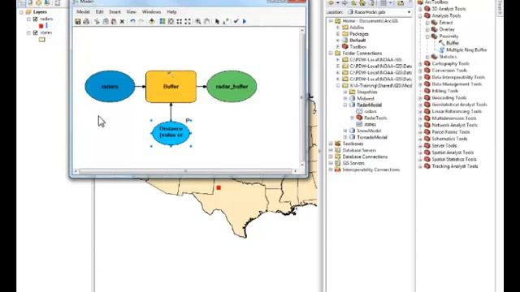Choose the Select arrow tool
This screenshot has width=520, height=292.
[x=217, y=22]
